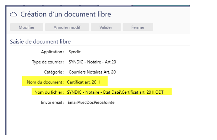Click the cloud icon beside the title
Image resolution: width=217 pixels, height=140 pixels.
(x=14, y=14)
